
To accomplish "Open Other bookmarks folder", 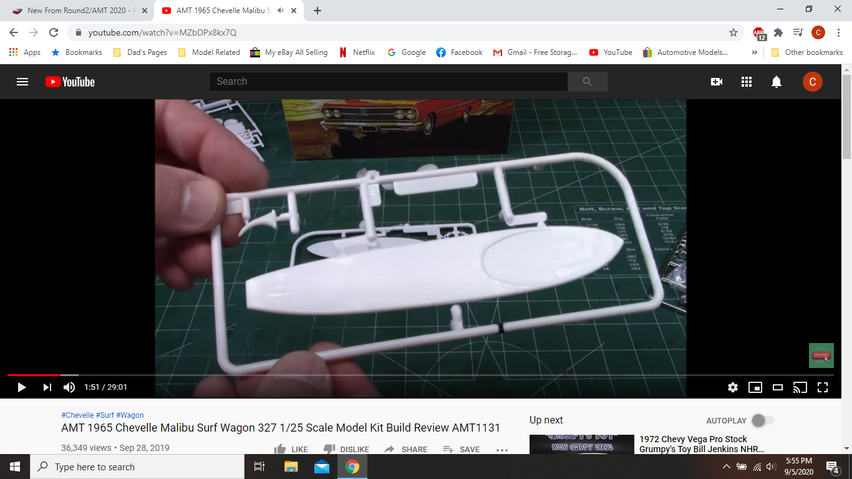I will (807, 52).
